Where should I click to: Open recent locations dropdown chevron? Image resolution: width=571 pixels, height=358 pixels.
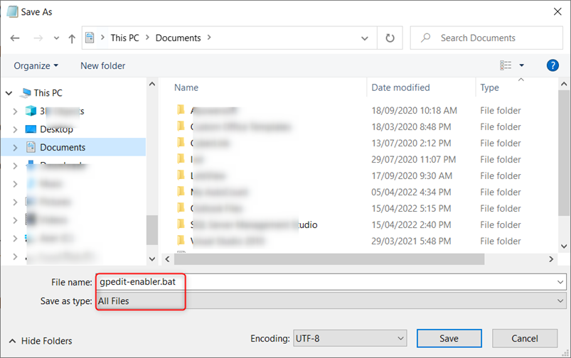[x=56, y=38]
